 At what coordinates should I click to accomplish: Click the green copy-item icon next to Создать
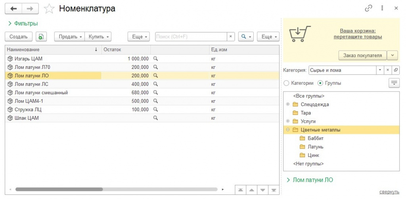[41, 36]
